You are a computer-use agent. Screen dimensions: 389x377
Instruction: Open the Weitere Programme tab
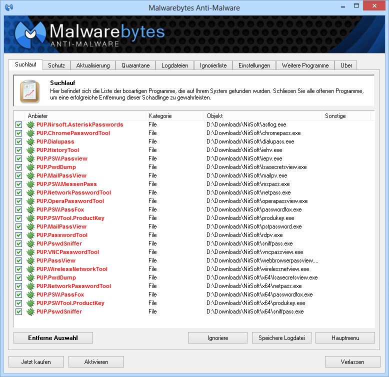point(305,65)
